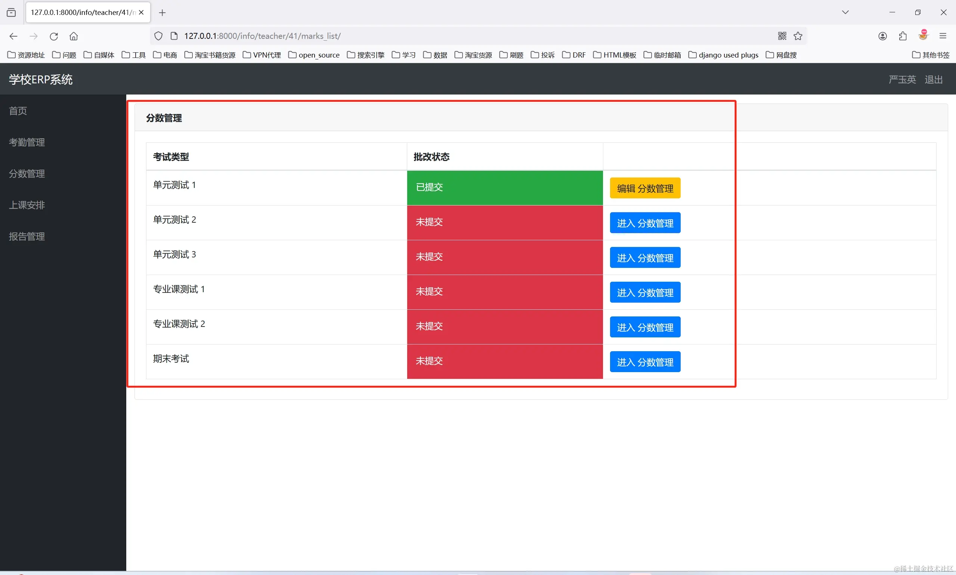This screenshot has height=575, width=956.
Task: Expand the django used plugs bookmark folder
Action: tap(723, 55)
